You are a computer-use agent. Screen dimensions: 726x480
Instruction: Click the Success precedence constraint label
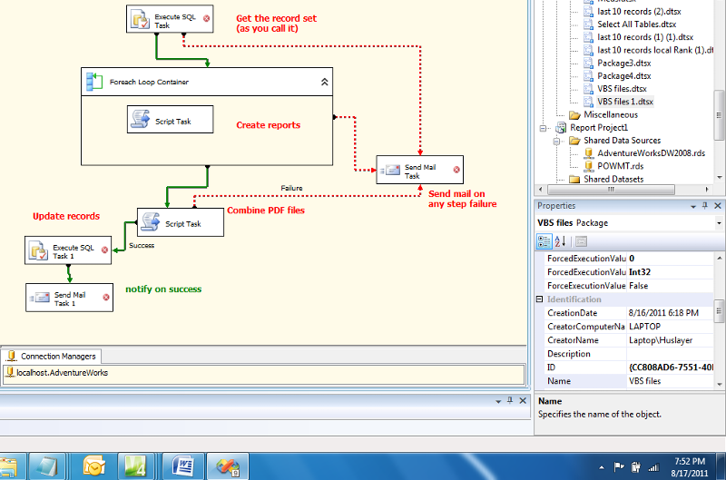[x=142, y=245]
